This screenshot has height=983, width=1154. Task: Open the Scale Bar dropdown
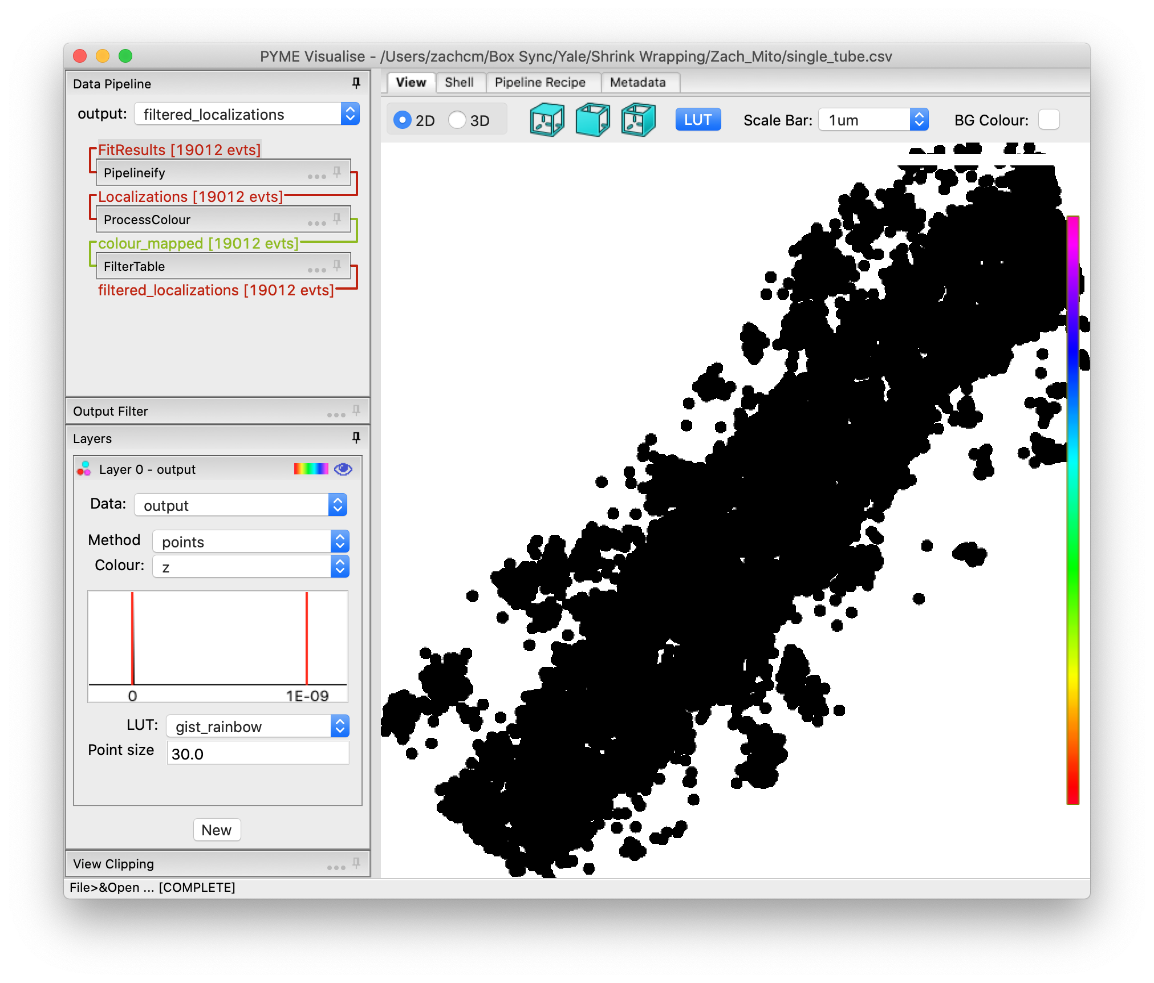pos(872,120)
